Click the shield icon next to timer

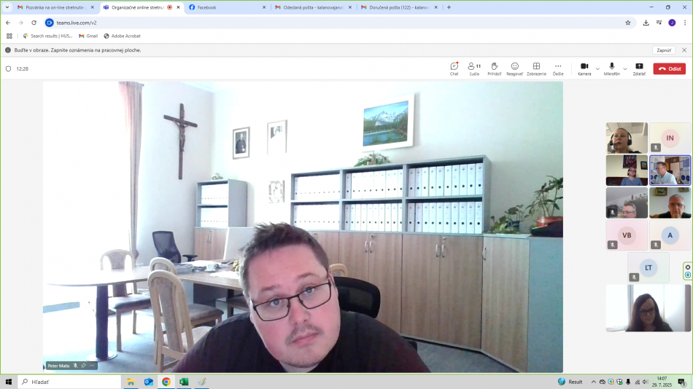click(x=9, y=69)
